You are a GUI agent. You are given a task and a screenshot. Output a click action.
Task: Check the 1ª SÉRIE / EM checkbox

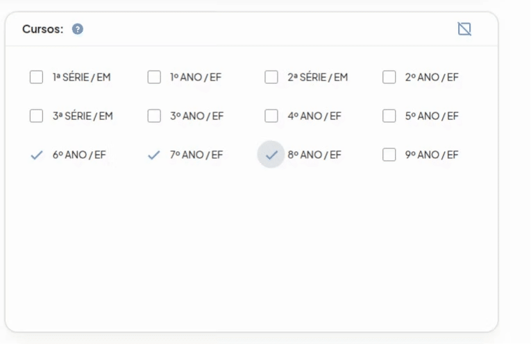pos(36,77)
